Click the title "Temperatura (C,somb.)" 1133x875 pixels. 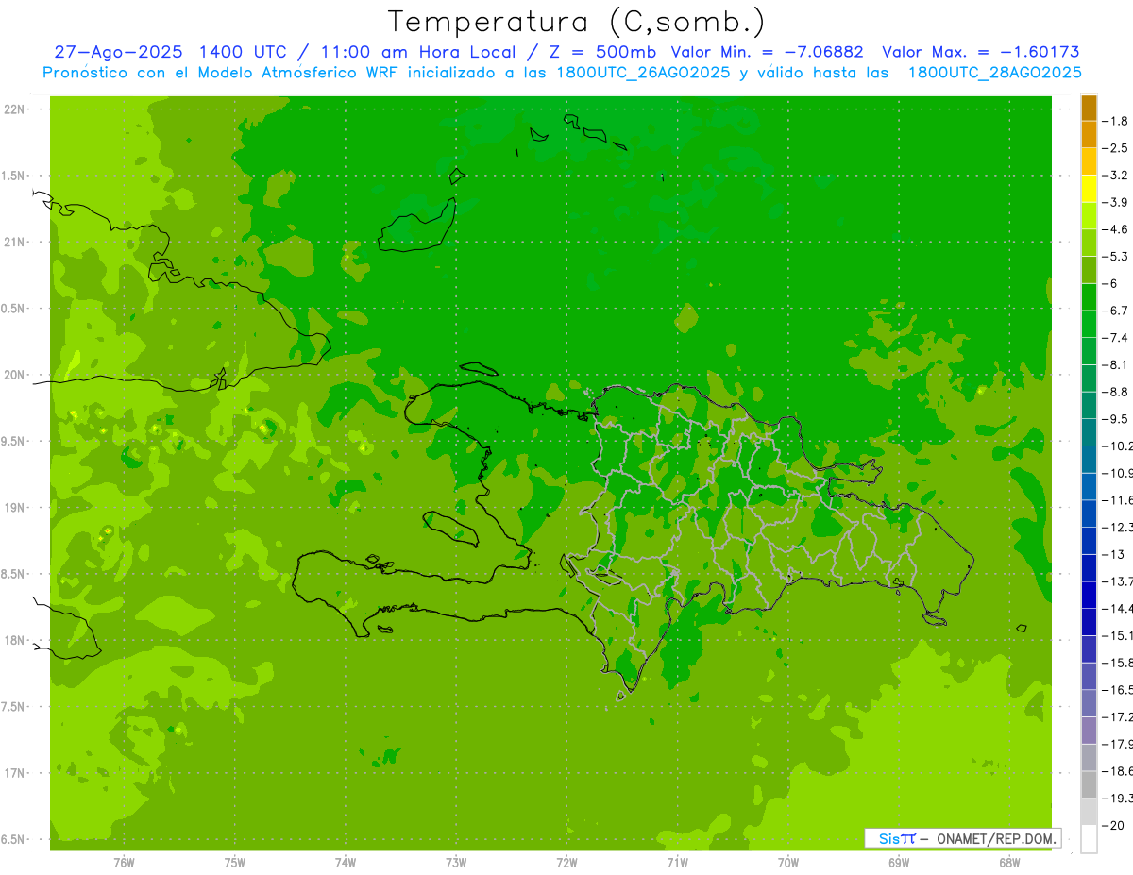coord(577,22)
